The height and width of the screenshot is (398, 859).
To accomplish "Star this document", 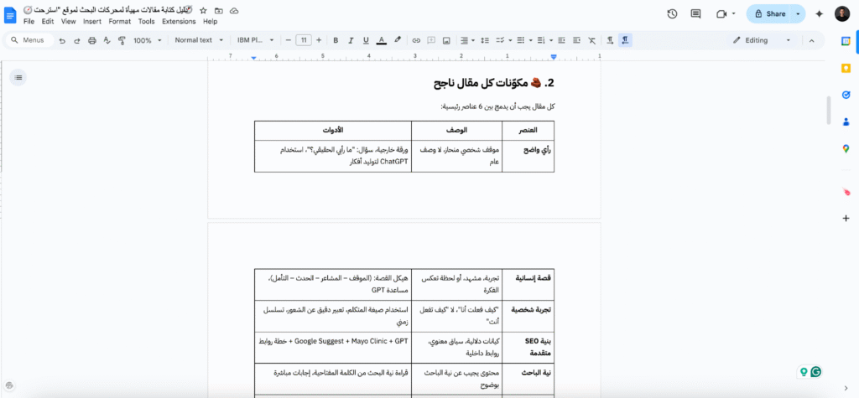I will click(x=203, y=9).
